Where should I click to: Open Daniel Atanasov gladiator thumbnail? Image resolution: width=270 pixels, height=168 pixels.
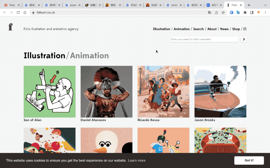[x=106, y=92]
